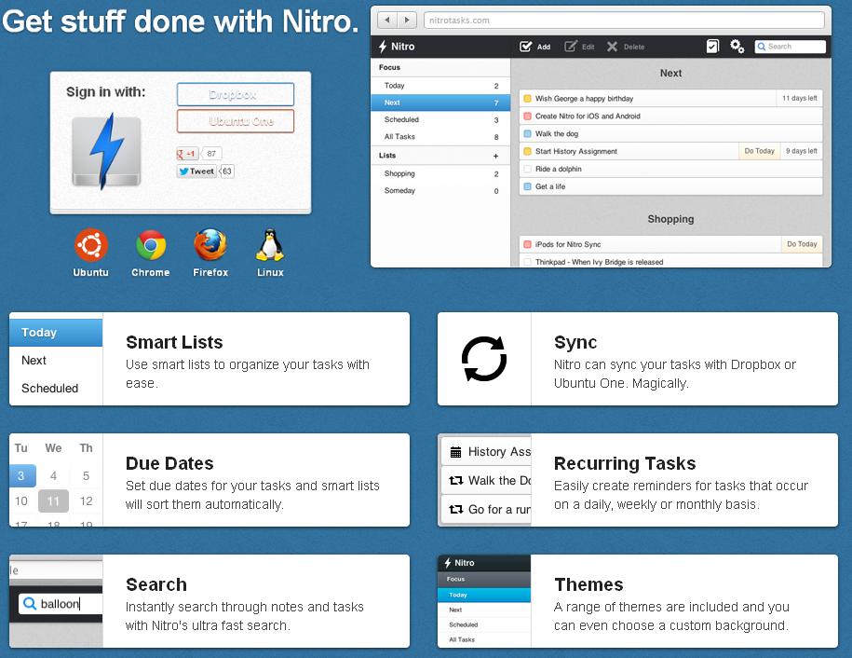Click the Delete X icon in toolbar
The image size is (852, 658).
tap(613, 46)
